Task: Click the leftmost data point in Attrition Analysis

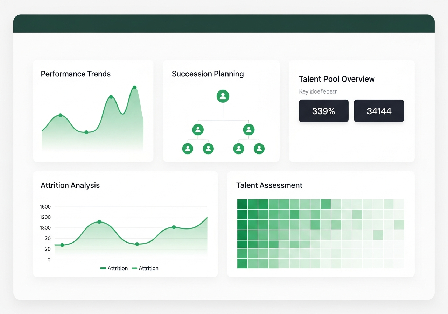Action: coord(62,245)
